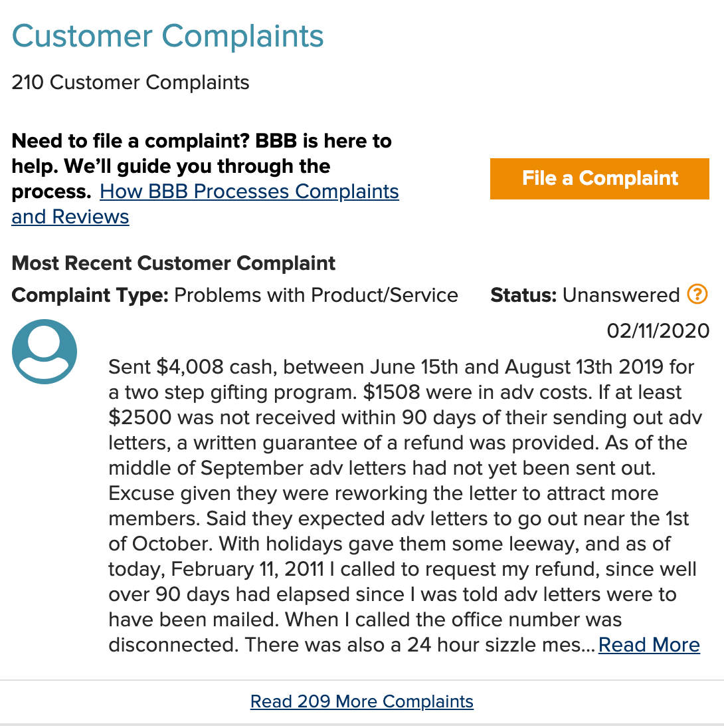Click the 'Sent $4,008 cash' opening sentence
The width and height of the screenshot is (724, 726).
(x=193, y=367)
